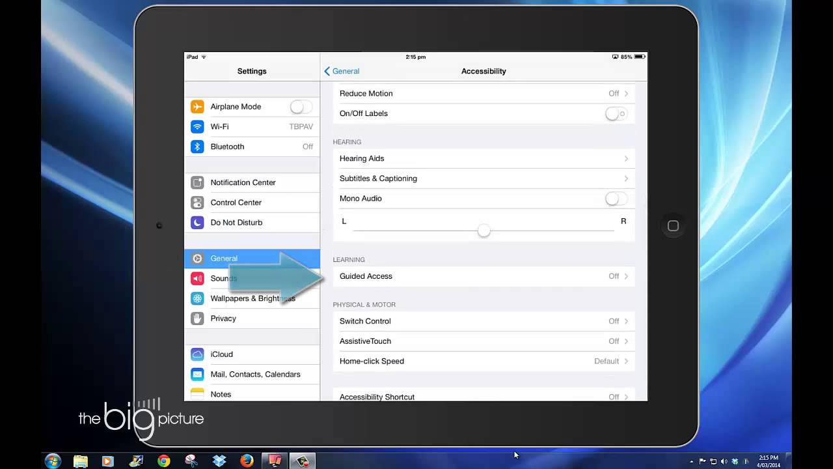Screen dimensions: 833x469
Task: Click Action Center flag in tray
Action: [703, 461]
